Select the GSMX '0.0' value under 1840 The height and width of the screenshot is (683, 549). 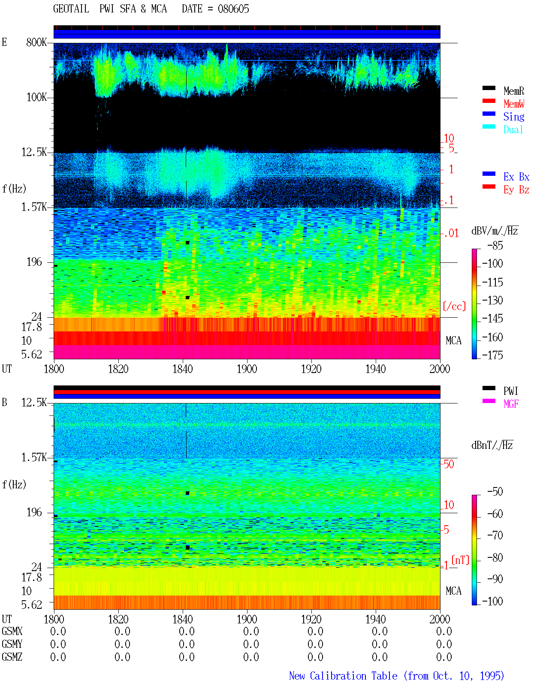click(187, 631)
